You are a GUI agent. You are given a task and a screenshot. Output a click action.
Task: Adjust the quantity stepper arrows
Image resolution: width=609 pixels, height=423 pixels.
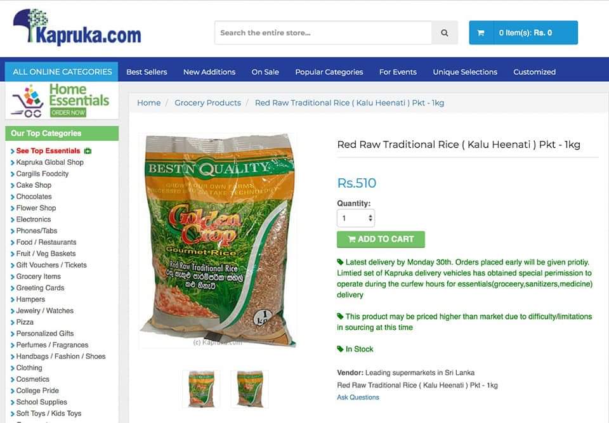(x=370, y=218)
